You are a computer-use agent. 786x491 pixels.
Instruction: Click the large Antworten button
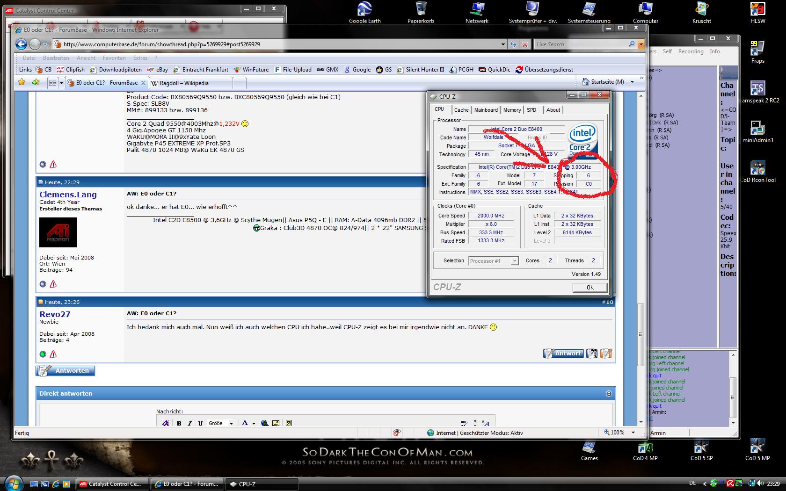tap(65, 371)
